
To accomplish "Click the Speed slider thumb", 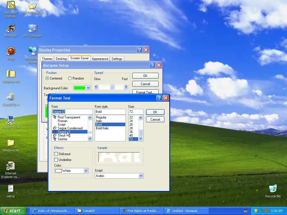I will pos(112,87).
